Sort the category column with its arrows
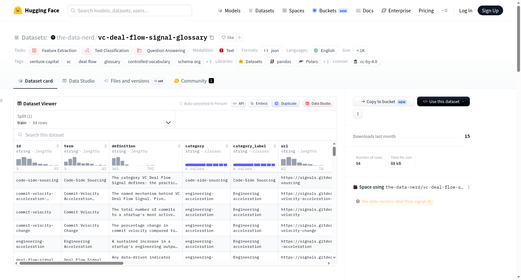 click(x=227, y=146)
